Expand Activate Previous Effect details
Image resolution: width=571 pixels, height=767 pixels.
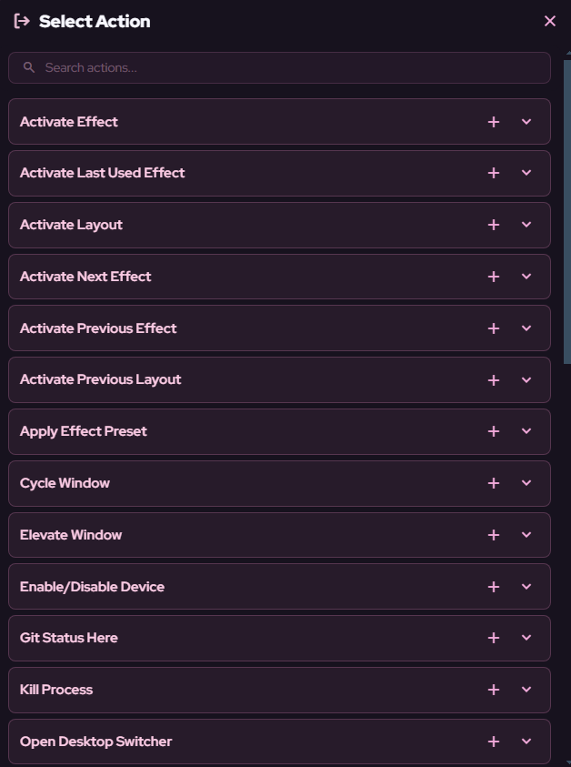[526, 328]
